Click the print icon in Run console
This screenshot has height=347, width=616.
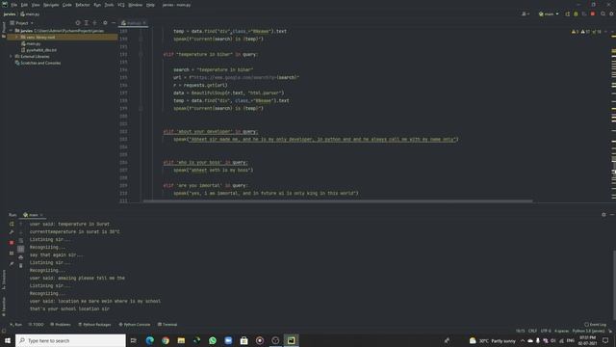(21, 257)
